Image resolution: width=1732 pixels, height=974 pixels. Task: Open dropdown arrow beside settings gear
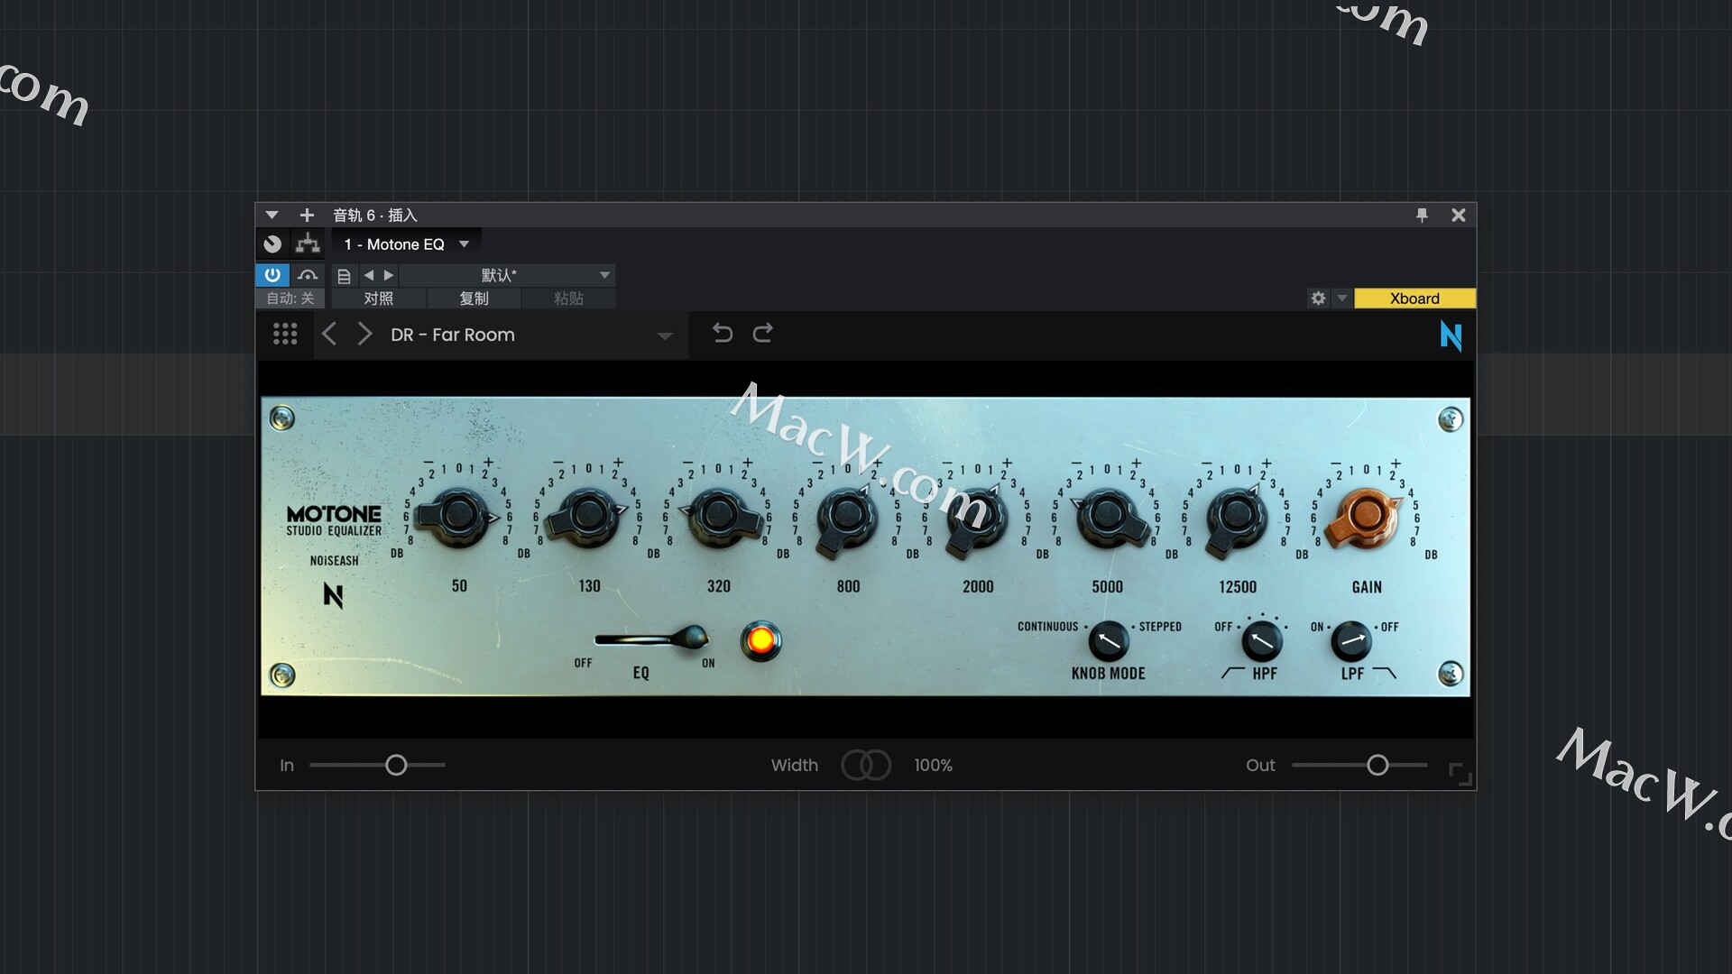[1341, 299]
